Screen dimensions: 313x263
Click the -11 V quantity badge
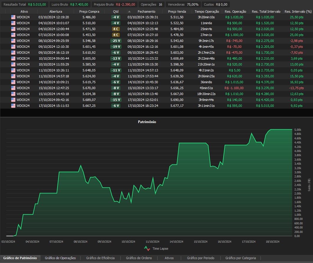point(116,70)
